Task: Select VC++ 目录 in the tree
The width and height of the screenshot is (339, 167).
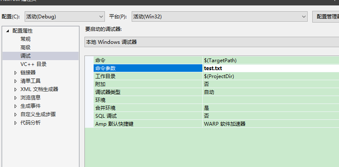Action: click(x=33, y=64)
